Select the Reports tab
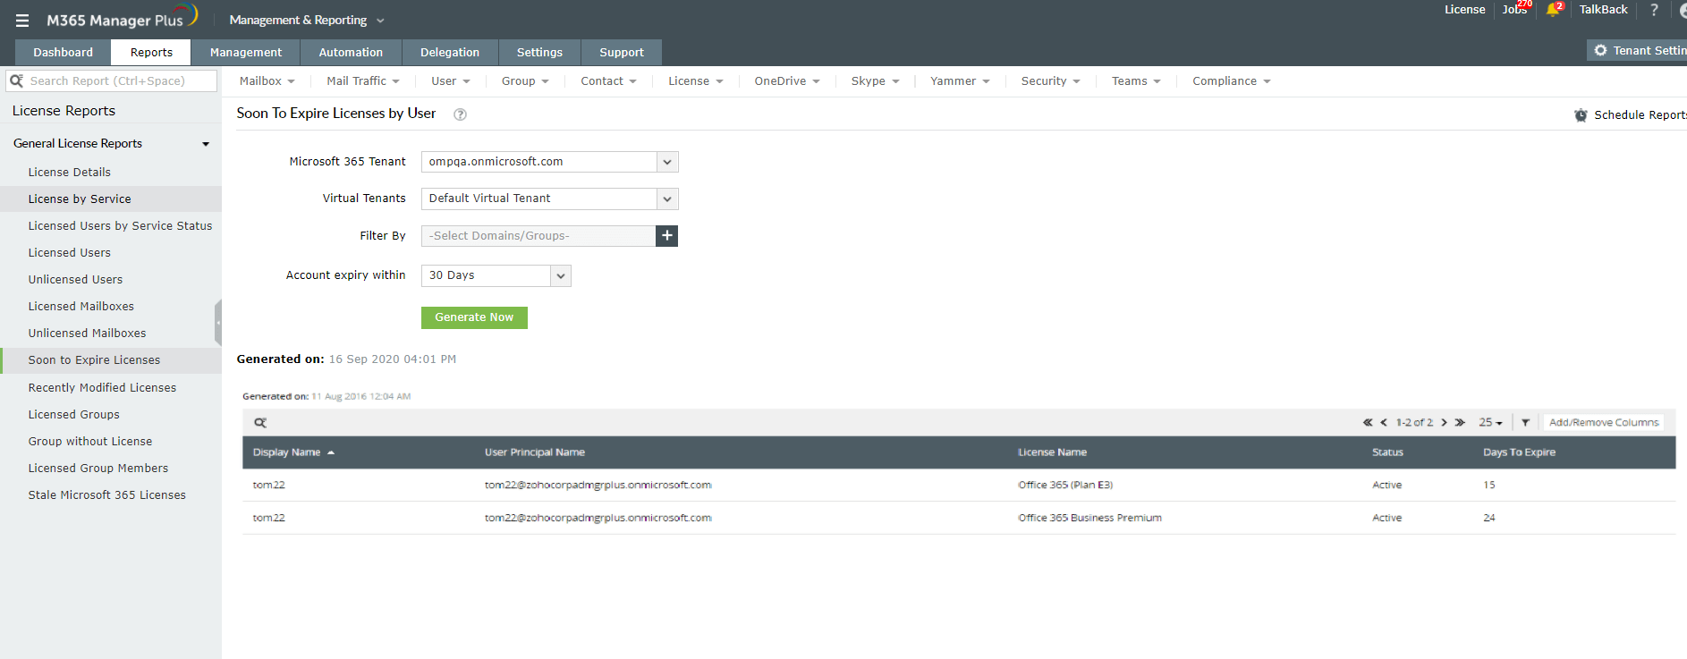Image resolution: width=1687 pixels, height=659 pixels. point(151,53)
